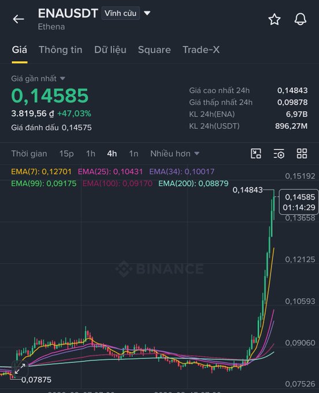Tap the EMA(99): 0,09175 indicator label
The height and width of the screenshot is (393, 319).
pyautogui.click(x=44, y=183)
